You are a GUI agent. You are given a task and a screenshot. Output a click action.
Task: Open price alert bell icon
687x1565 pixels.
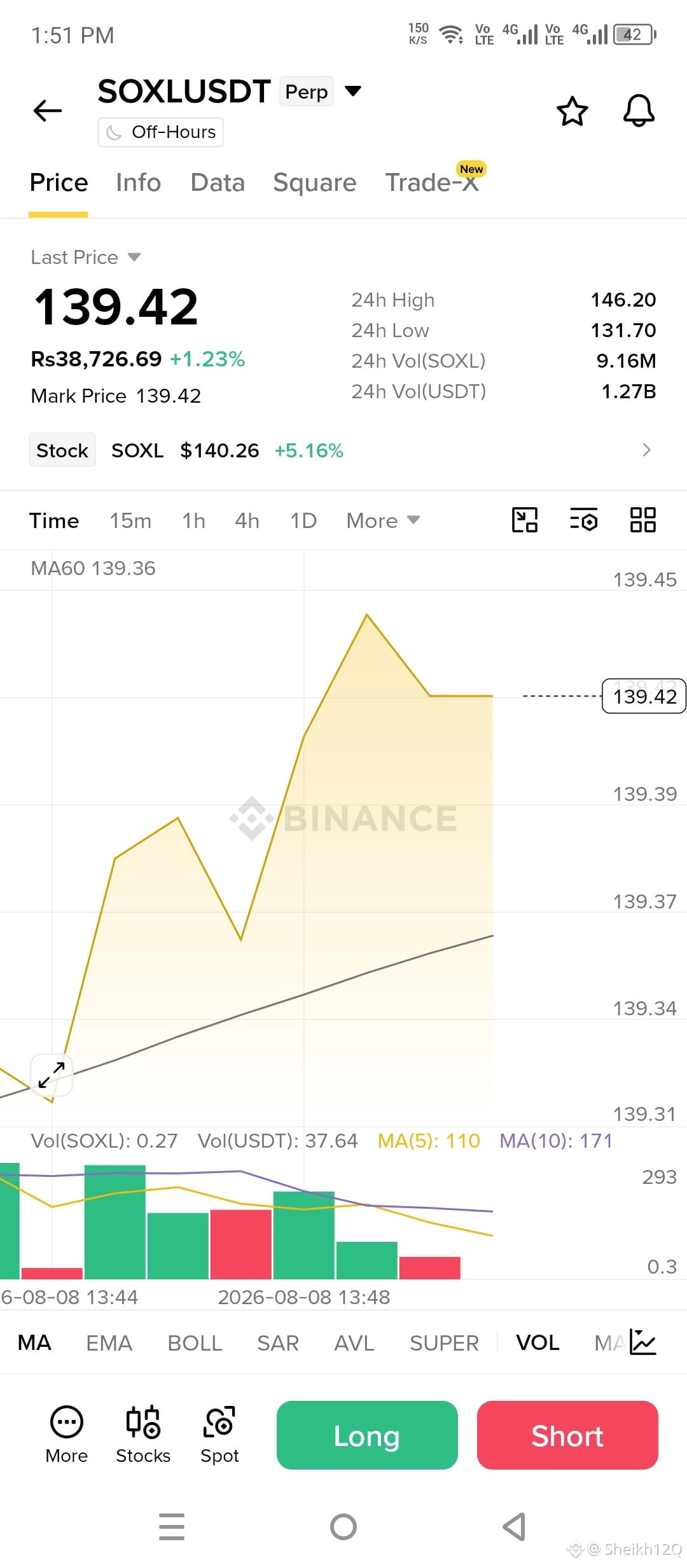coord(639,111)
